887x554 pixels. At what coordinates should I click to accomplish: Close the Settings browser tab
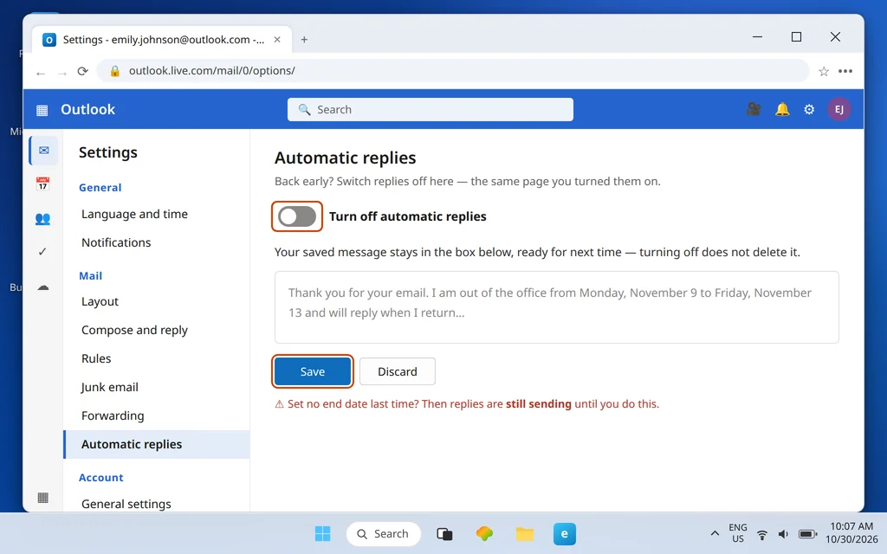point(277,40)
